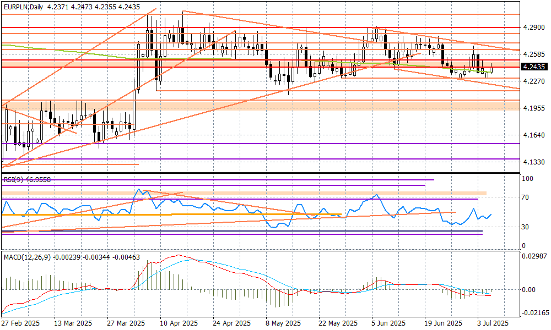Click price axis level 4.2270
This screenshot has height=330, width=551.
(x=534, y=81)
